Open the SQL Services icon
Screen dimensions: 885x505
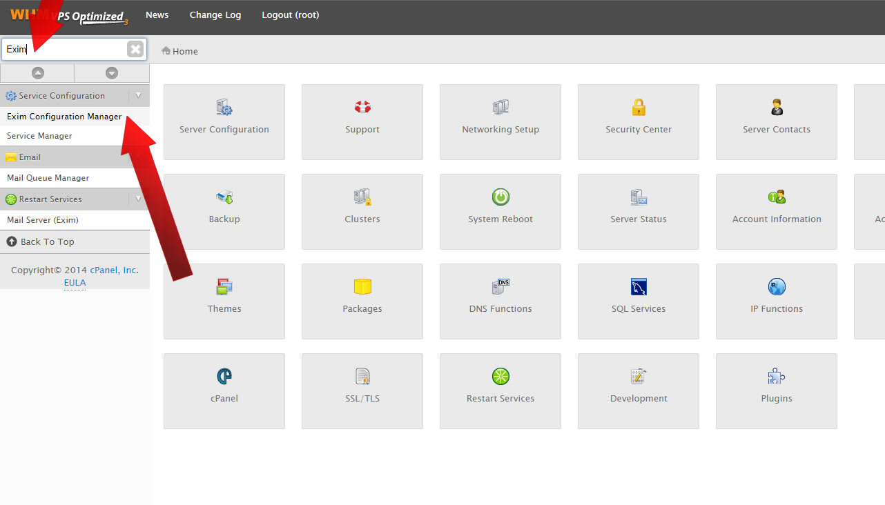pos(639,286)
